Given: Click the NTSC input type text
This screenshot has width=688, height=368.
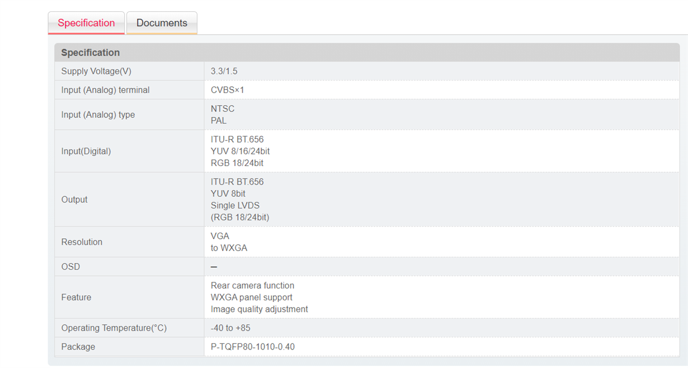Looking at the screenshot, I should point(223,108).
